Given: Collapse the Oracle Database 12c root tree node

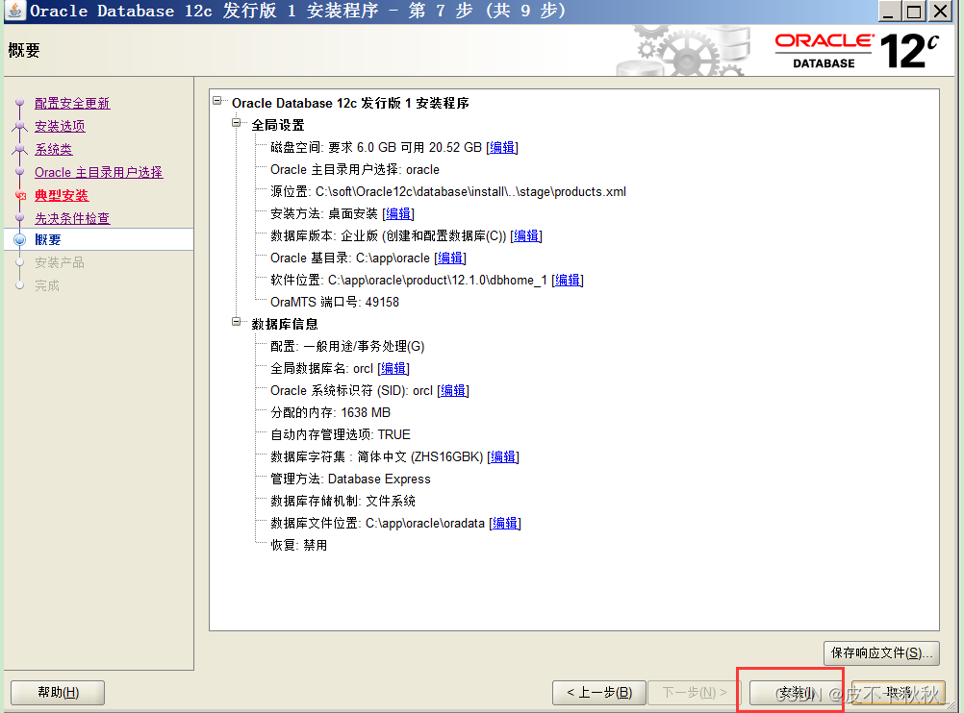Looking at the screenshot, I should pyautogui.click(x=217, y=100).
